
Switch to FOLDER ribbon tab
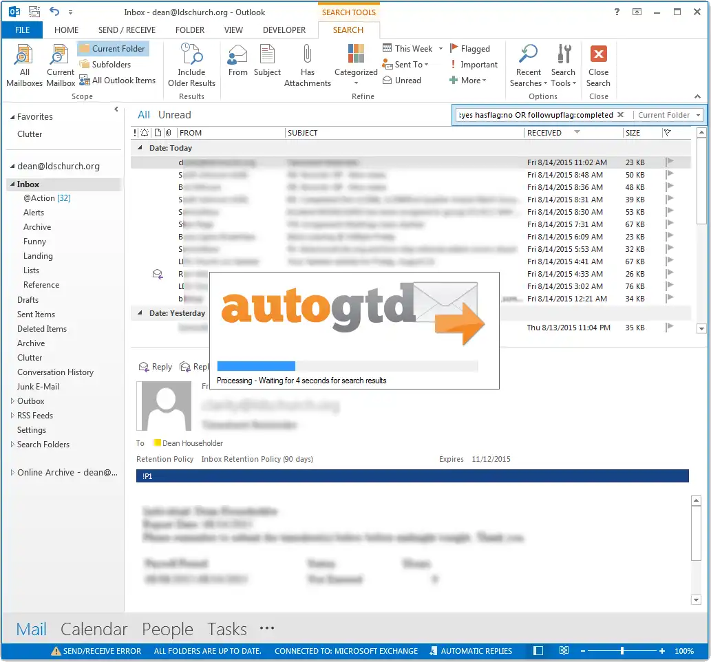tap(190, 30)
